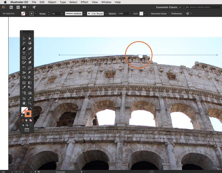Click the Search Adobe Stock field
The width and height of the screenshot is (222, 173).
(204, 7)
